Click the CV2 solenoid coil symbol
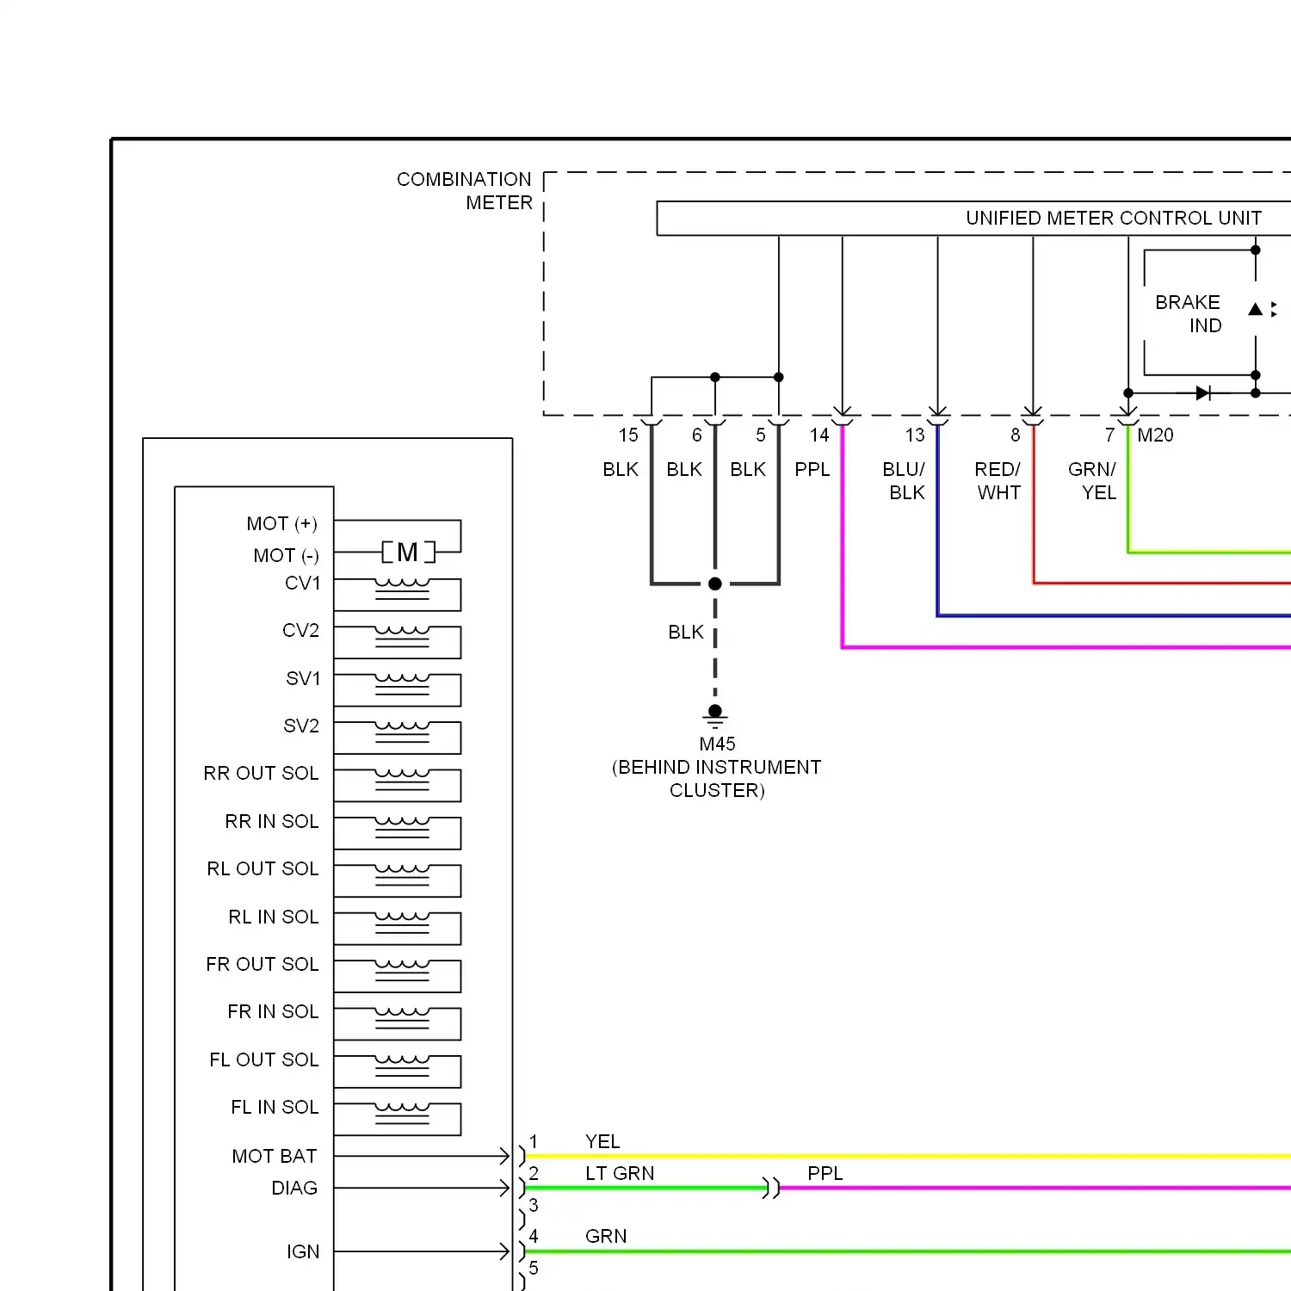 coord(402,637)
